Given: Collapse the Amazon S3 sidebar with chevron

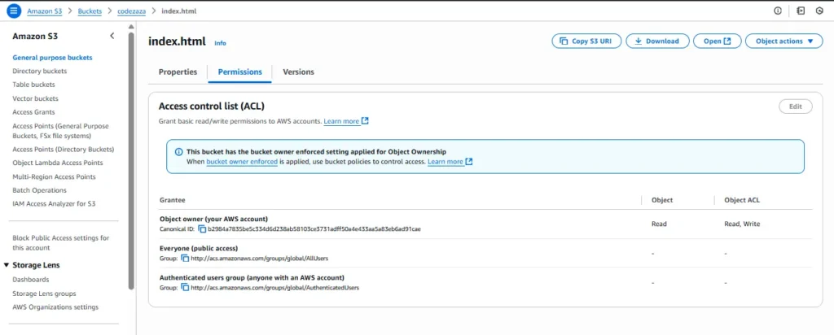Looking at the screenshot, I should (x=112, y=36).
